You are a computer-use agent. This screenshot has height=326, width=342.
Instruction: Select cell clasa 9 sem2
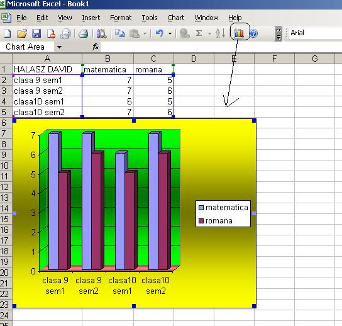click(47, 91)
